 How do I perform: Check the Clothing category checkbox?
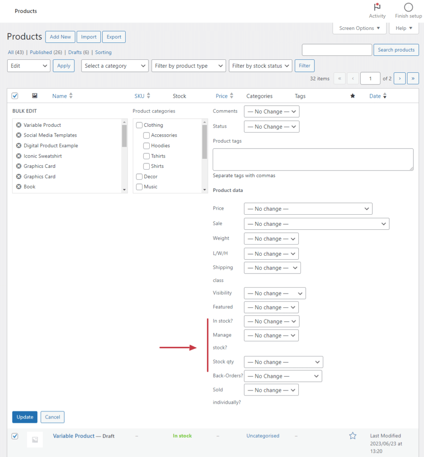tap(140, 125)
